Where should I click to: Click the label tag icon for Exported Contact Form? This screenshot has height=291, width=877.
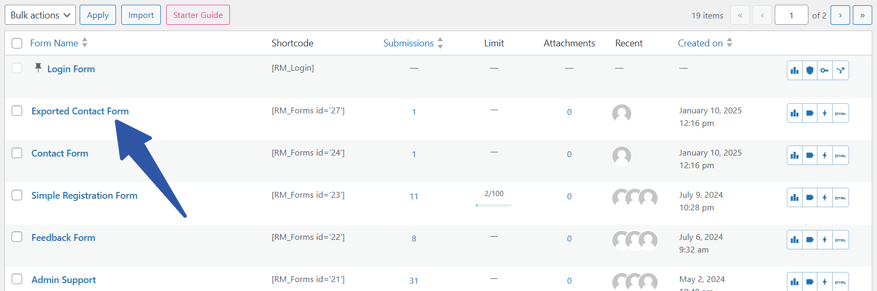pyautogui.click(x=809, y=113)
